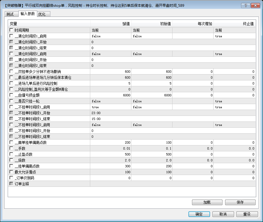Edit the 300 赋值 of __挂单偏离点数
This screenshot has width=263, height=222.
[x=111, y=166]
